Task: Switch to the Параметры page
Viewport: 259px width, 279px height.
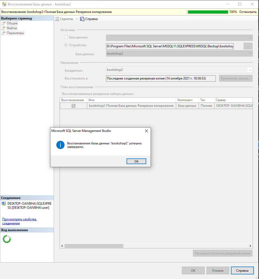Action: tap(15, 33)
